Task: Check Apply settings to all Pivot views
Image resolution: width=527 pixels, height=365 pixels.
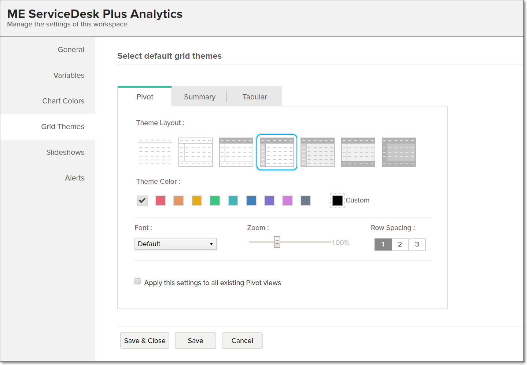Action: point(138,281)
